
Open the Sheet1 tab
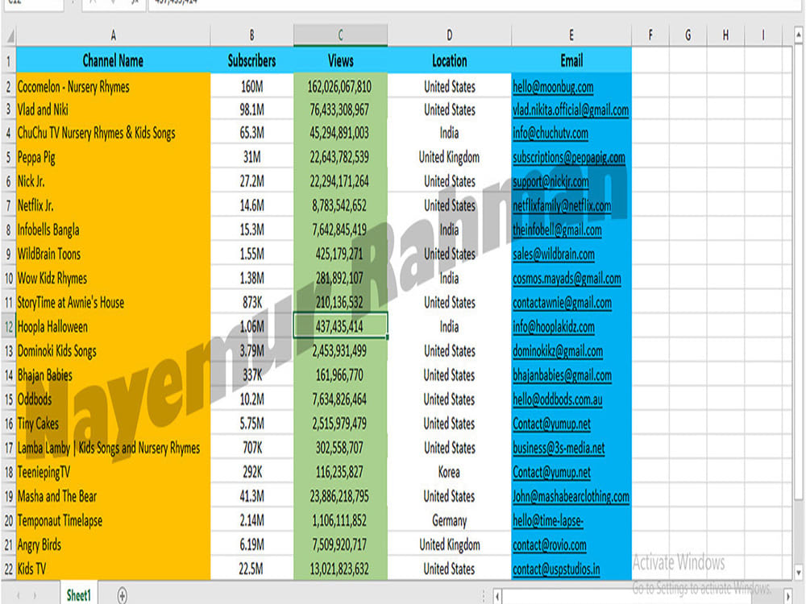point(79,595)
